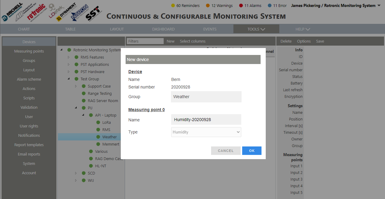
Task: Click Save in the details panel
Action: [320, 41]
